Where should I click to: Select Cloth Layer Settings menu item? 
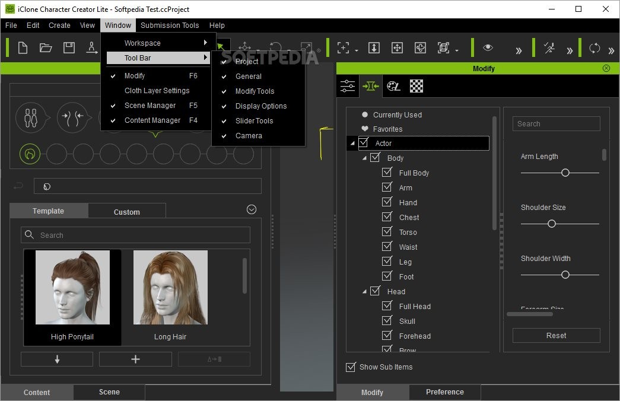157,91
